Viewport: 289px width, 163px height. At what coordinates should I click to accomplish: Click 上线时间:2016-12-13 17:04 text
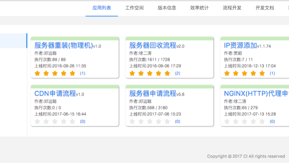(x=250, y=66)
